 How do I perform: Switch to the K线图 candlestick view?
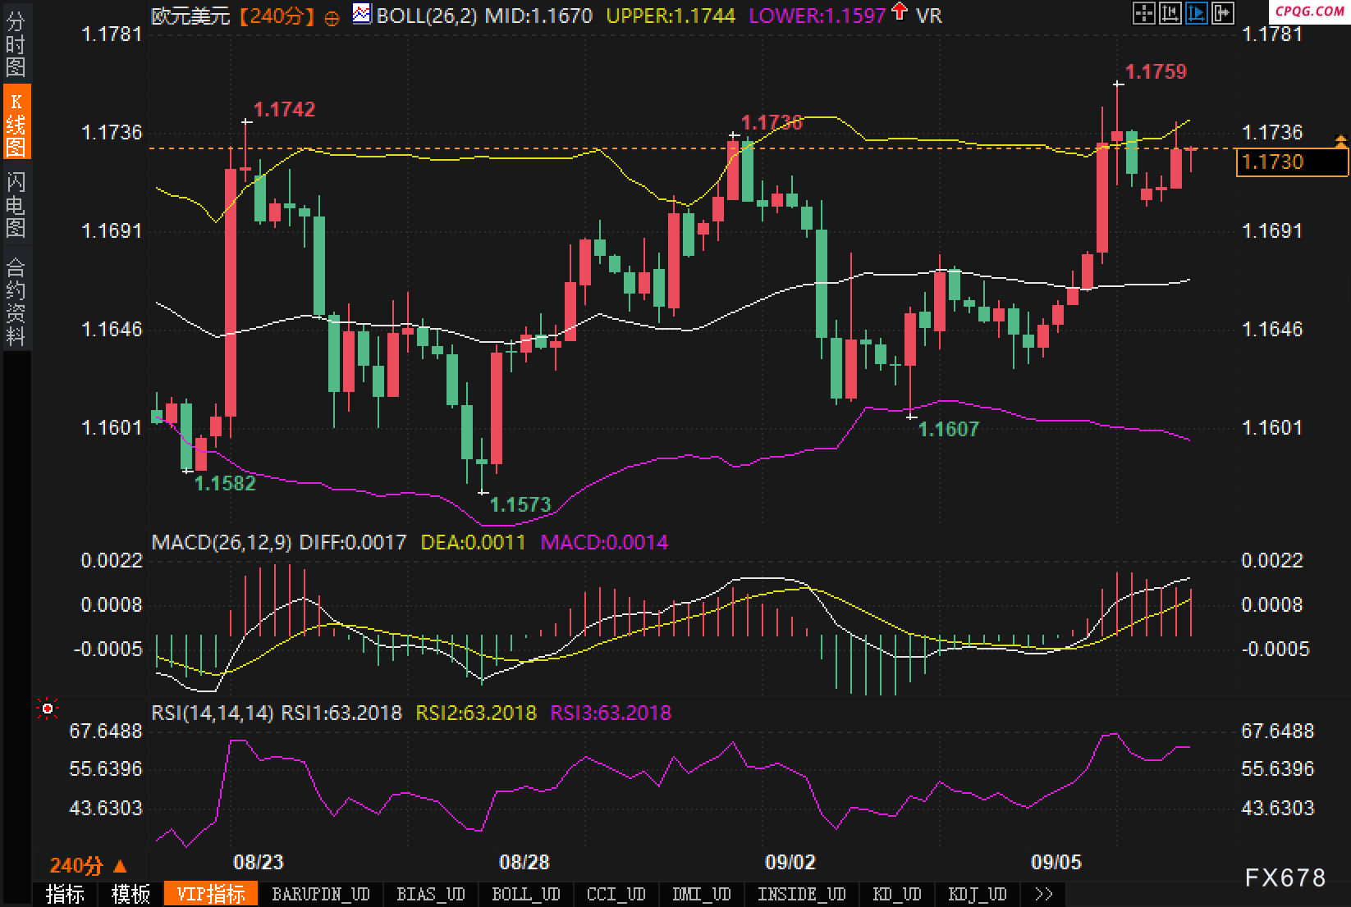[16, 123]
